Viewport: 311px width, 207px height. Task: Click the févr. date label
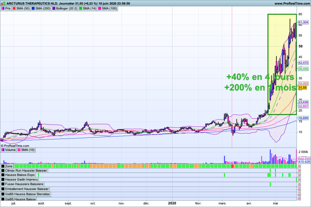click(198, 203)
